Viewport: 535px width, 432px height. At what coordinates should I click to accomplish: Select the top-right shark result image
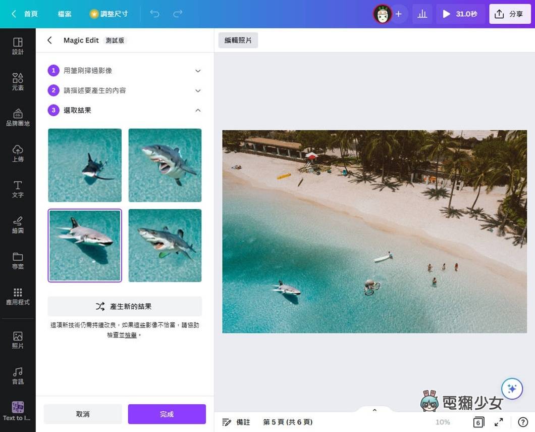click(165, 165)
